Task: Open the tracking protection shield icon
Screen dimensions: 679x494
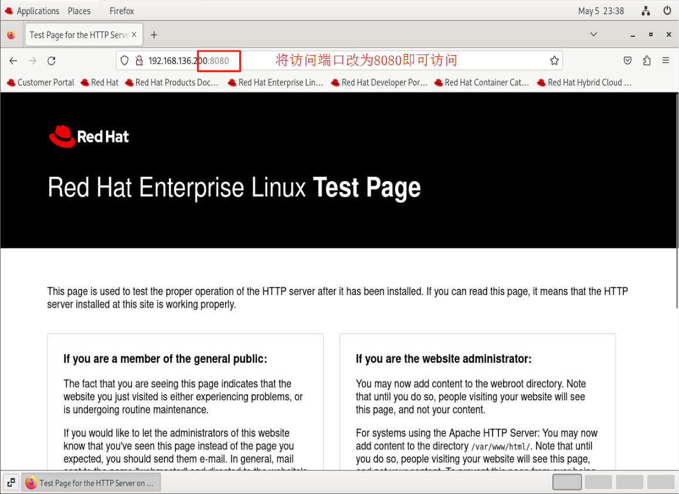Action: coord(125,60)
